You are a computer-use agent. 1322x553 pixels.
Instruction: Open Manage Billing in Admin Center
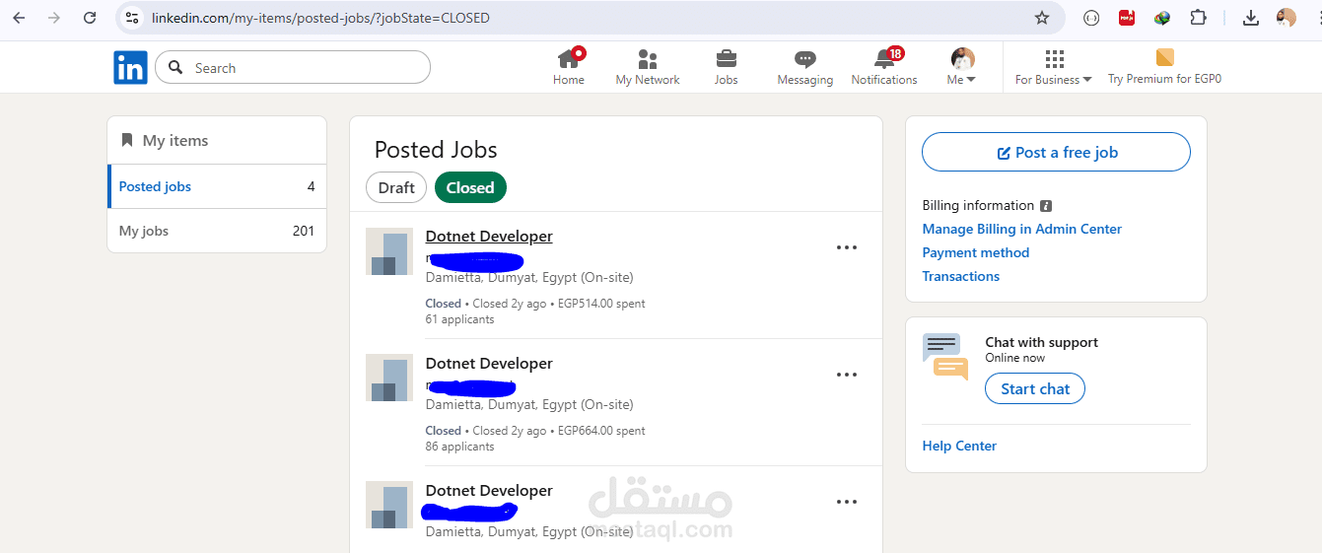tap(1021, 229)
